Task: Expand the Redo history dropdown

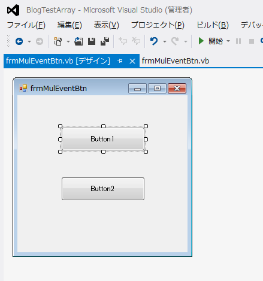Action: [186, 41]
